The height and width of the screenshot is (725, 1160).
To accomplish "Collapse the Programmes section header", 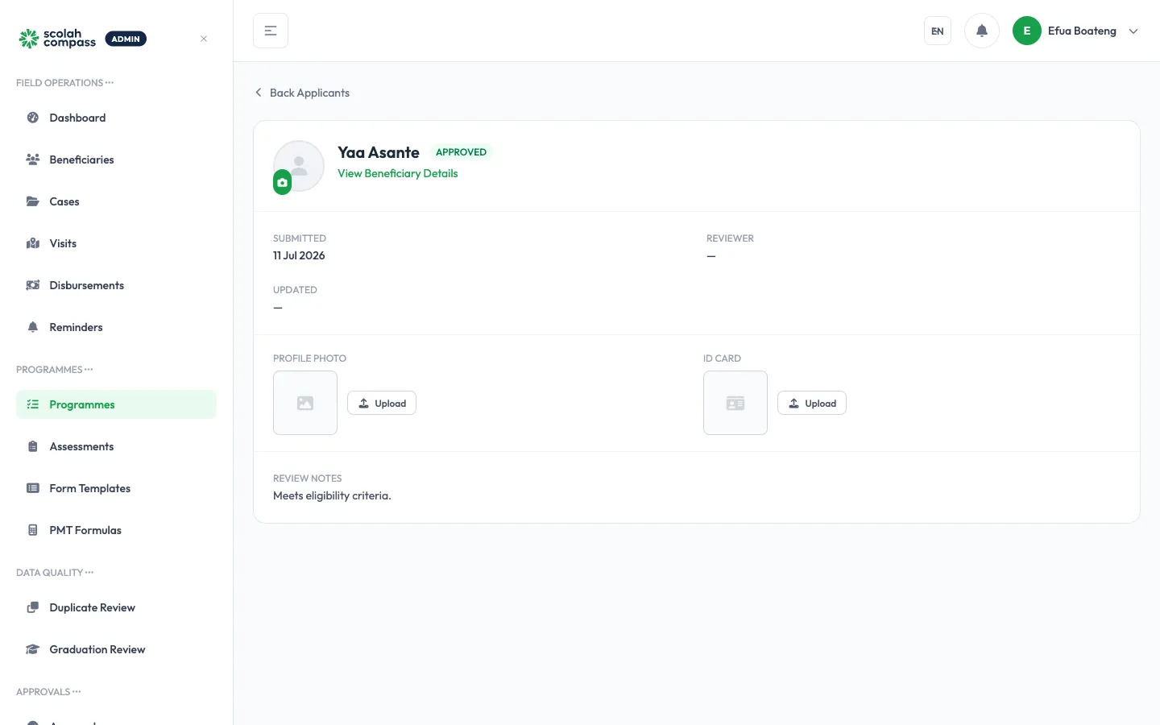I will (54, 370).
